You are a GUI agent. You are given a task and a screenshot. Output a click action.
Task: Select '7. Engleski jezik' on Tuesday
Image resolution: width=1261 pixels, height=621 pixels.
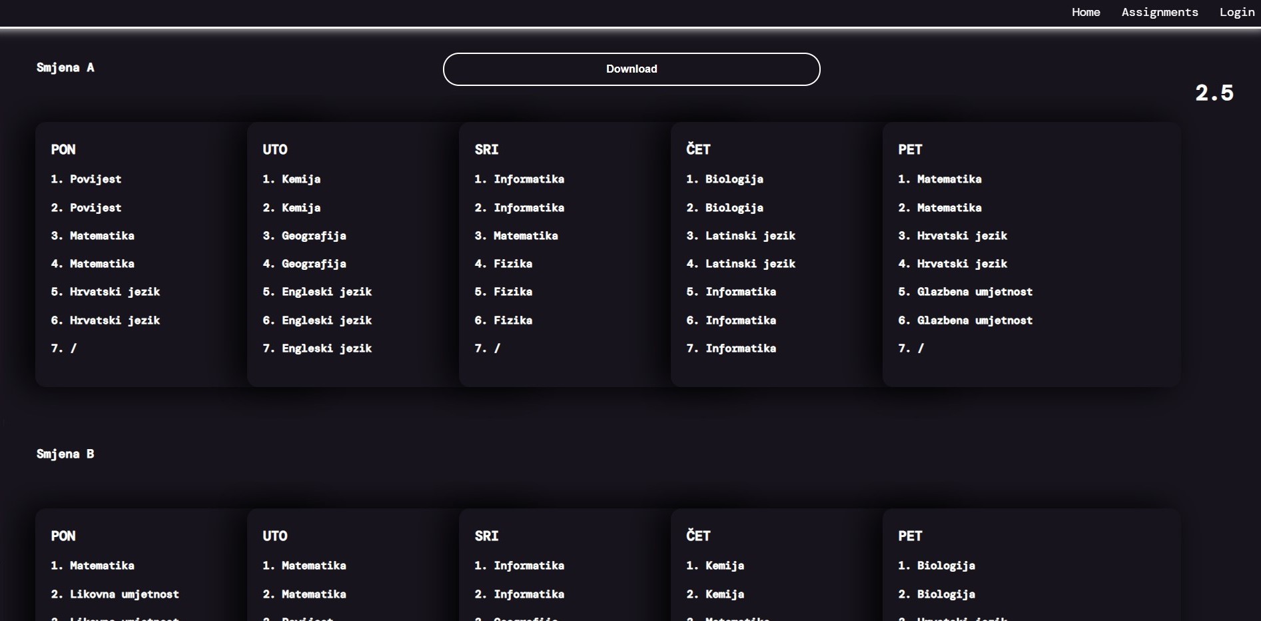pos(318,348)
